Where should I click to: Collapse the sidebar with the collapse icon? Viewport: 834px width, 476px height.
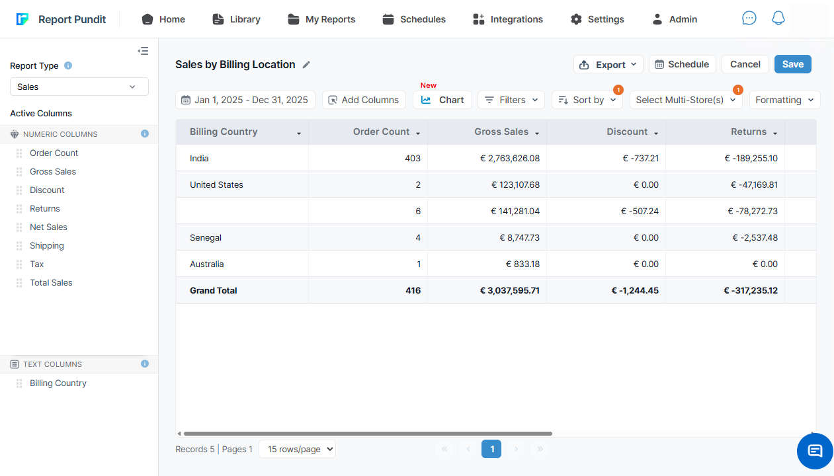click(x=143, y=51)
